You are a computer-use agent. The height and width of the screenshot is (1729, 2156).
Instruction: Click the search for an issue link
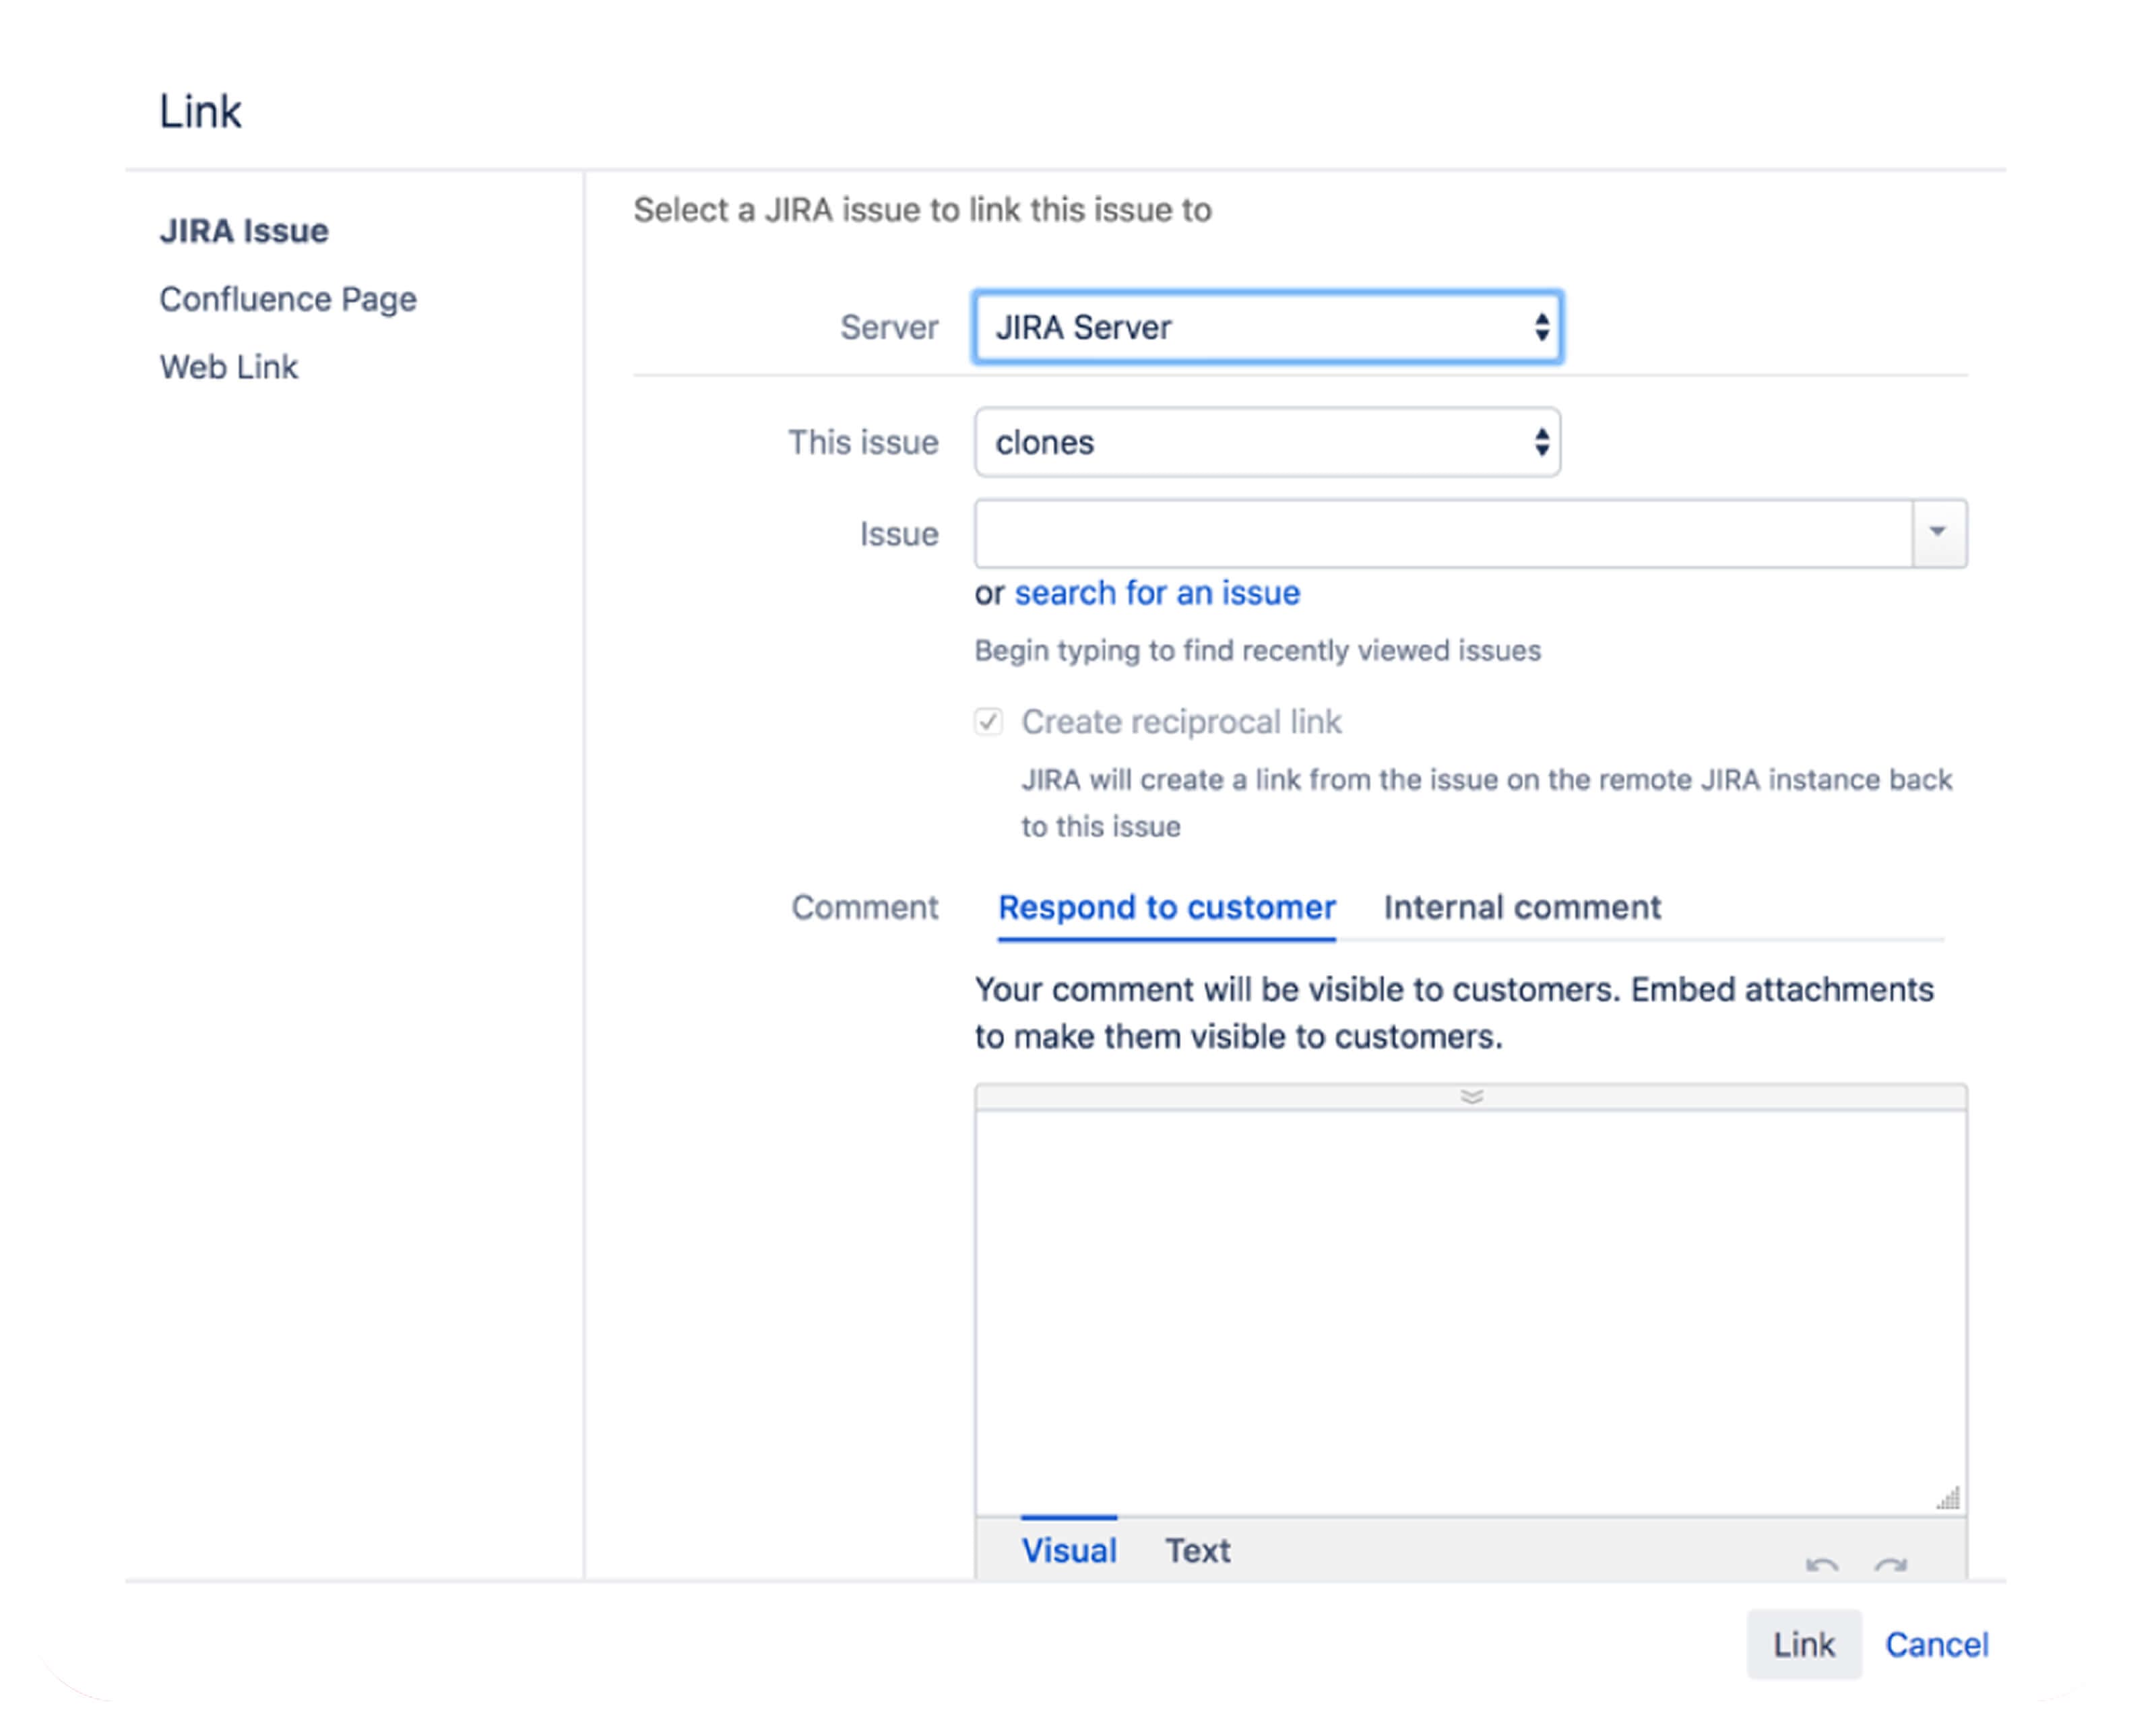pos(1157,593)
